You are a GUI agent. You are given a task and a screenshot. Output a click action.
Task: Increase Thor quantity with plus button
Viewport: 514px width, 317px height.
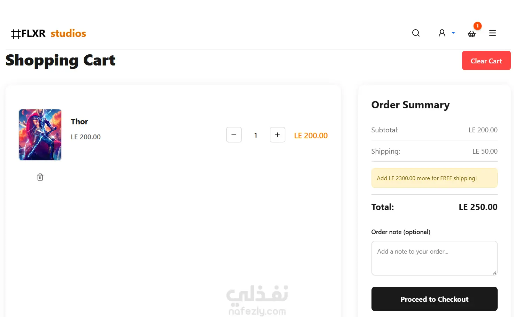click(x=277, y=135)
